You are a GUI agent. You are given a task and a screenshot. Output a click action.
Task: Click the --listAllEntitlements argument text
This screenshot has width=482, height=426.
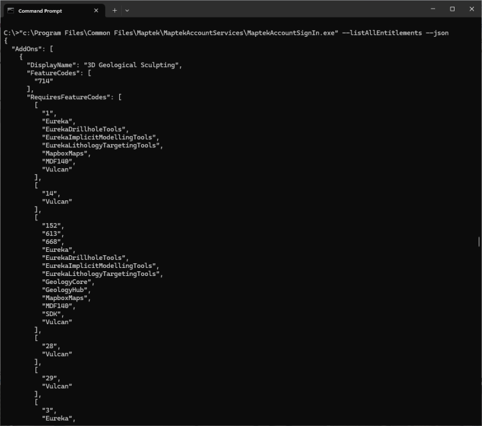click(382, 33)
